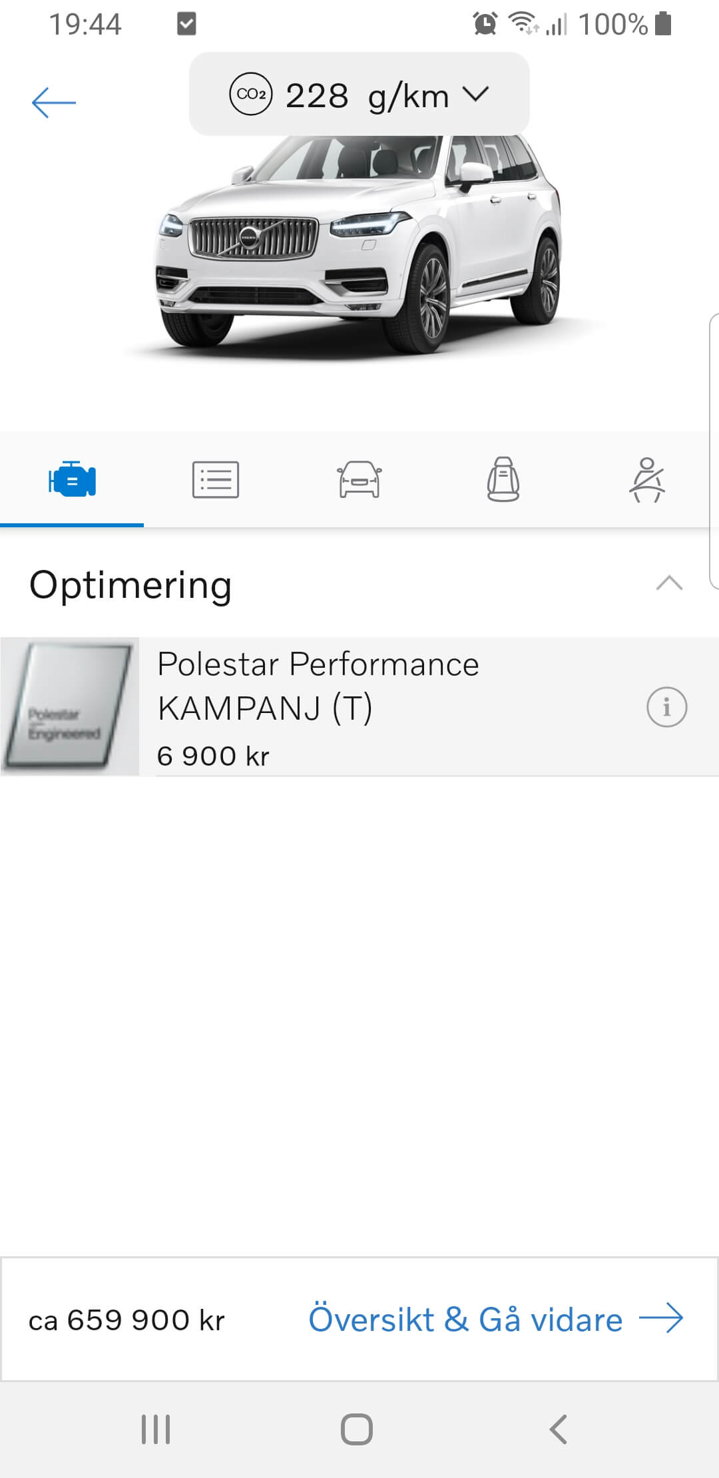This screenshot has height=1478, width=719.
Task: Open the CO2 228 g/km dropdown
Action: point(359,95)
